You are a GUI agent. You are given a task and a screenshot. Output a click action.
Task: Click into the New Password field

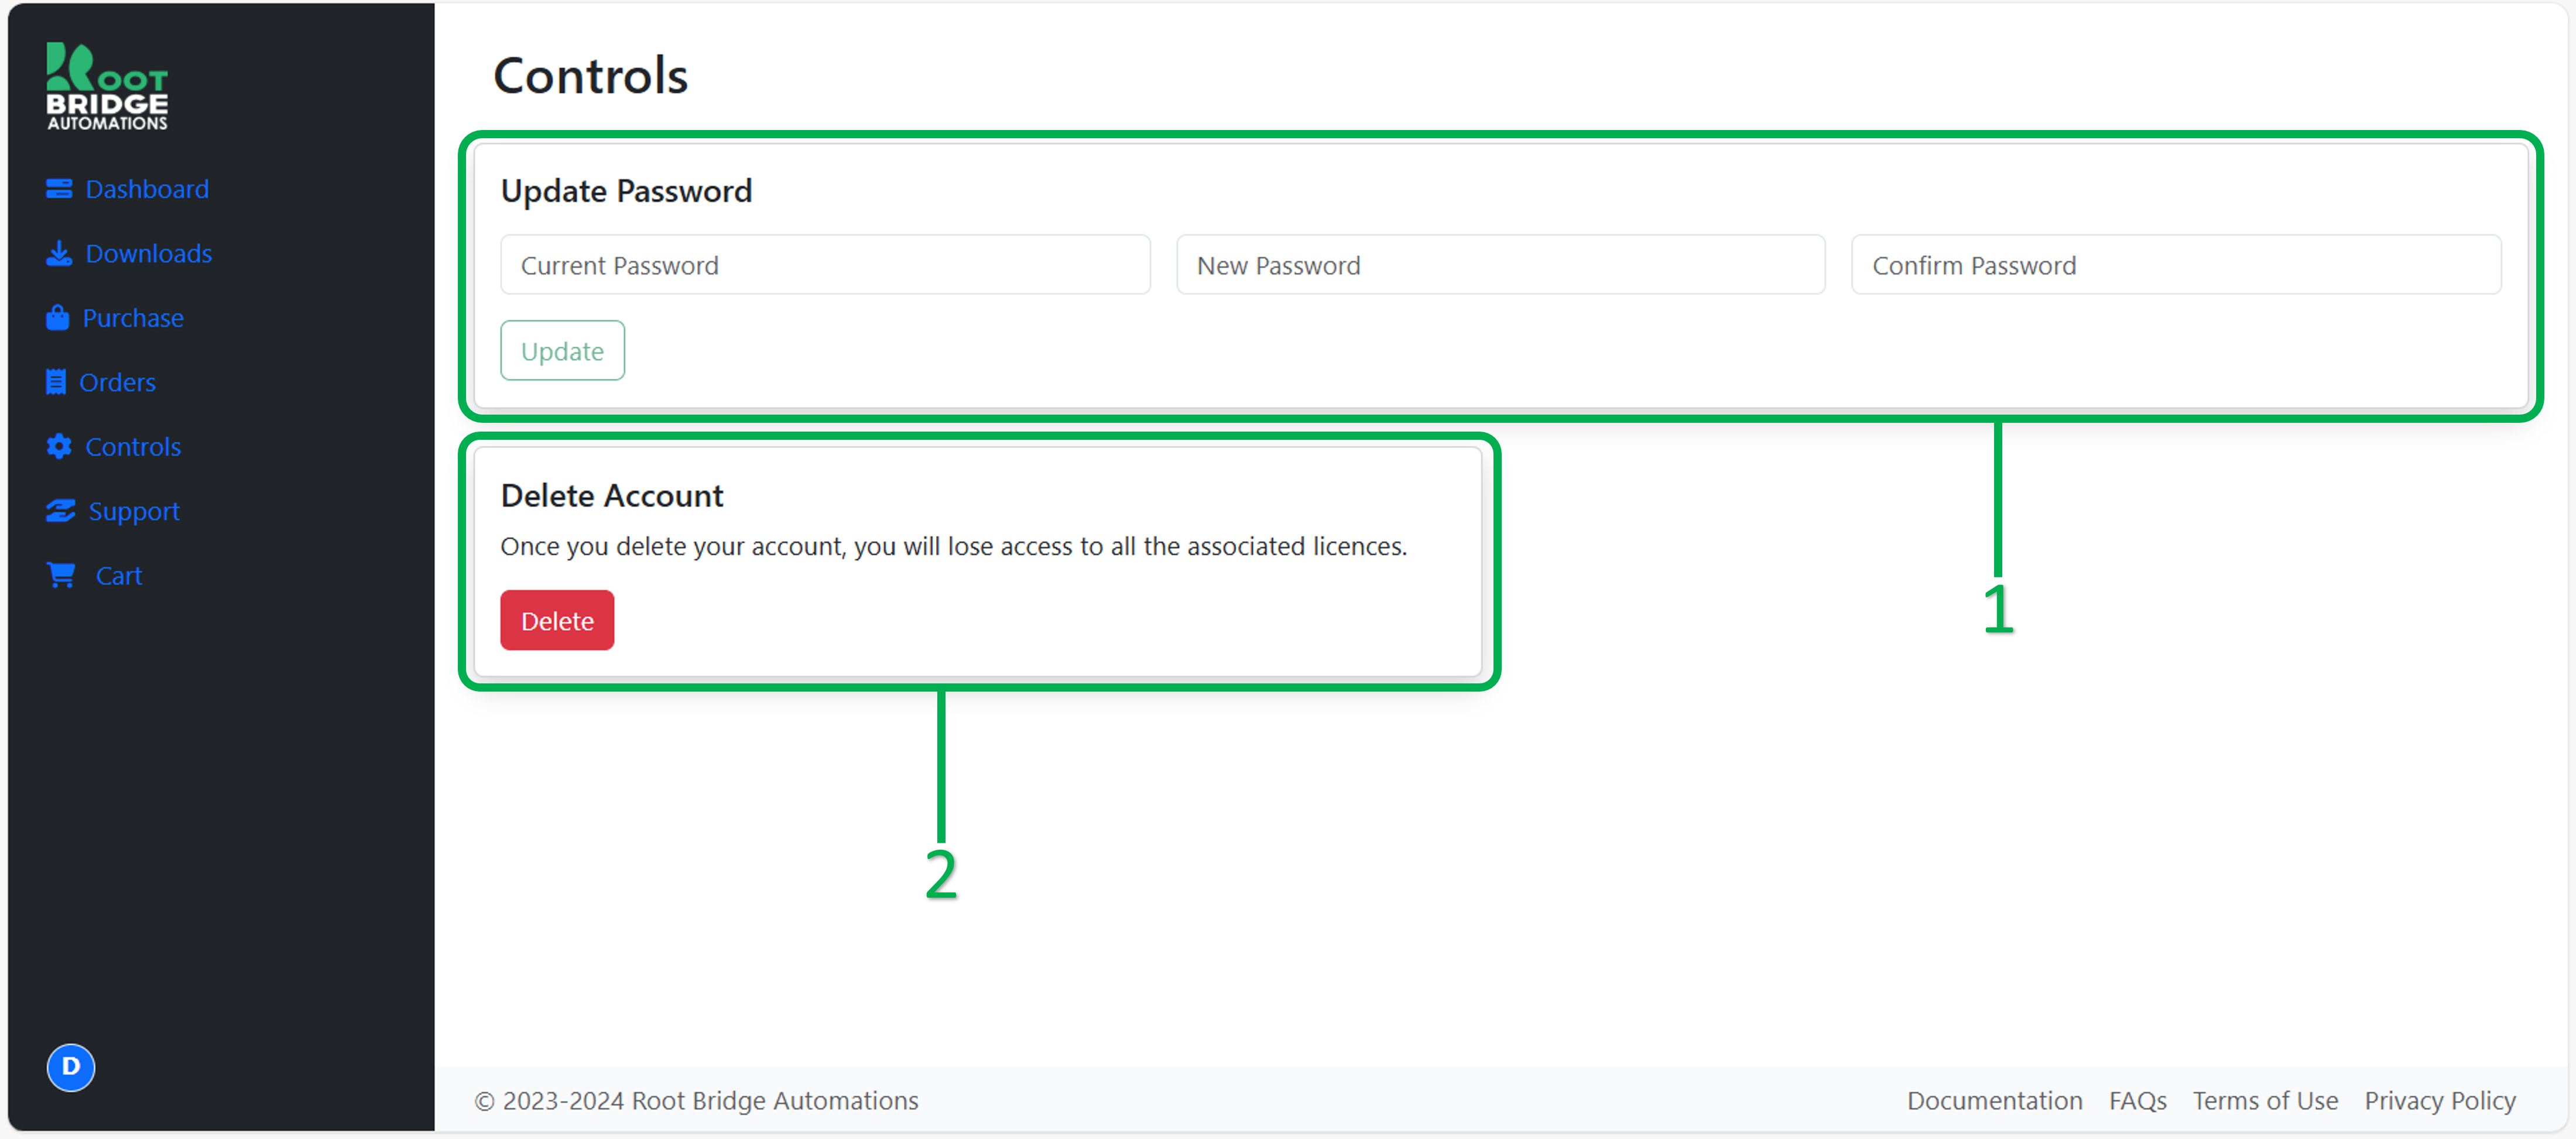1500,265
